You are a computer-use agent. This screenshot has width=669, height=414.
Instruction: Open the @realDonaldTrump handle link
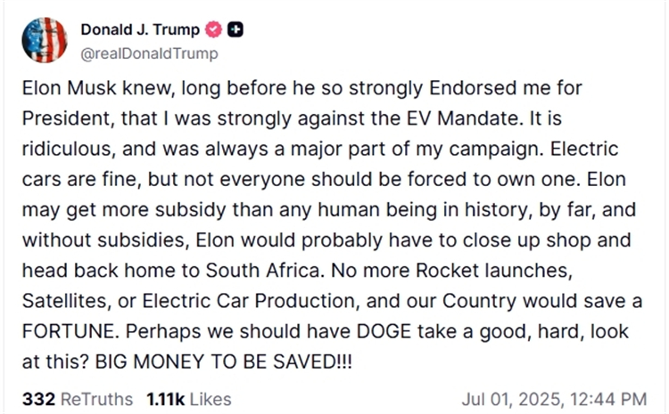click(149, 53)
